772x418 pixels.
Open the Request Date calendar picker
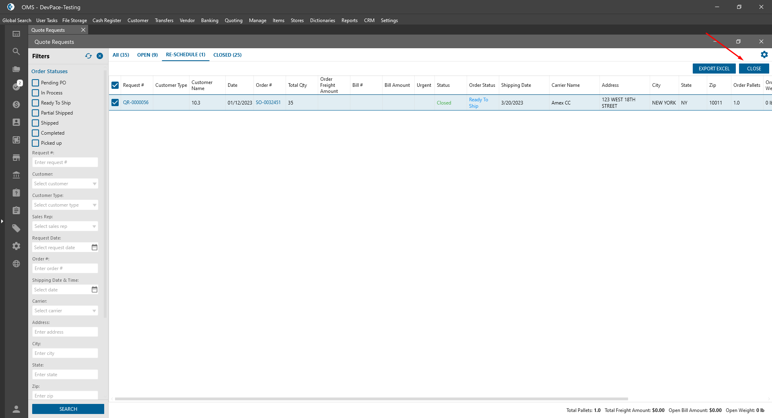click(x=95, y=247)
